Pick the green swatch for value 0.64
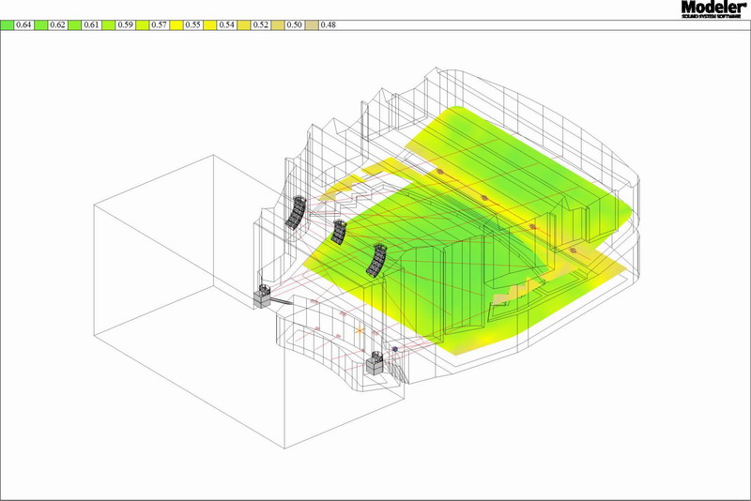 [x=7, y=24]
